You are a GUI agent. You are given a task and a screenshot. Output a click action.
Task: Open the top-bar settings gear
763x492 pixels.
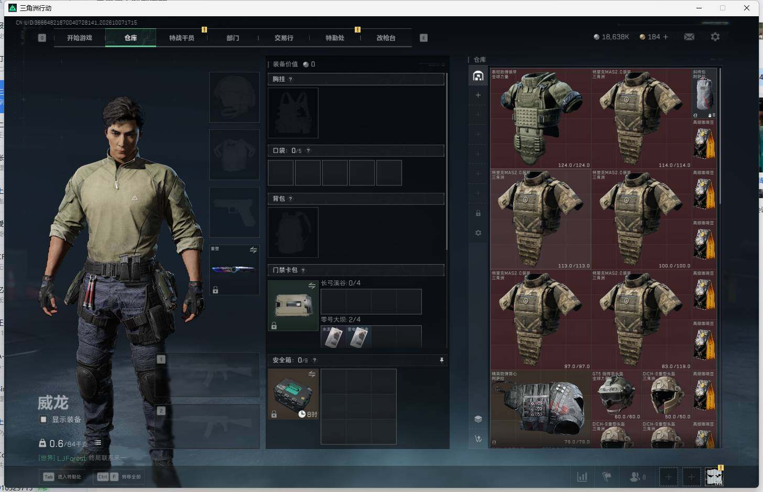point(715,37)
